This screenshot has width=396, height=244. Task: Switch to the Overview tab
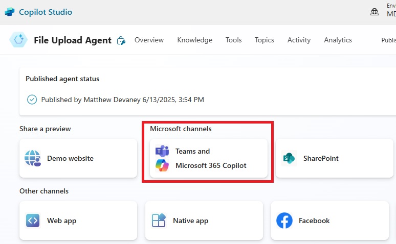[x=149, y=40]
